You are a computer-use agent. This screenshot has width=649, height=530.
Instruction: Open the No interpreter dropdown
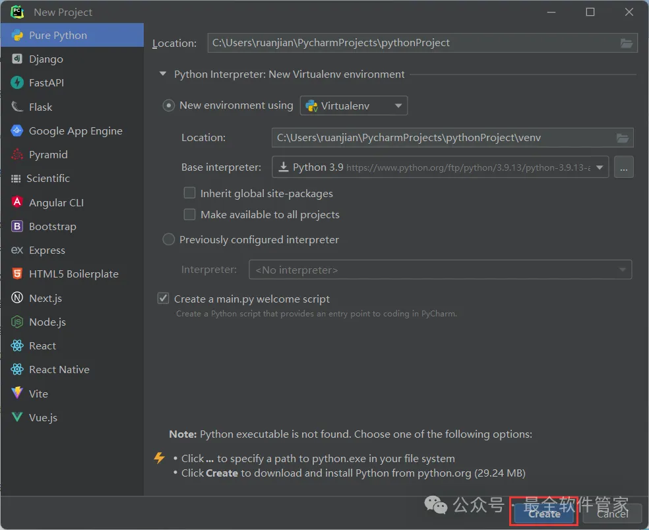point(440,270)
